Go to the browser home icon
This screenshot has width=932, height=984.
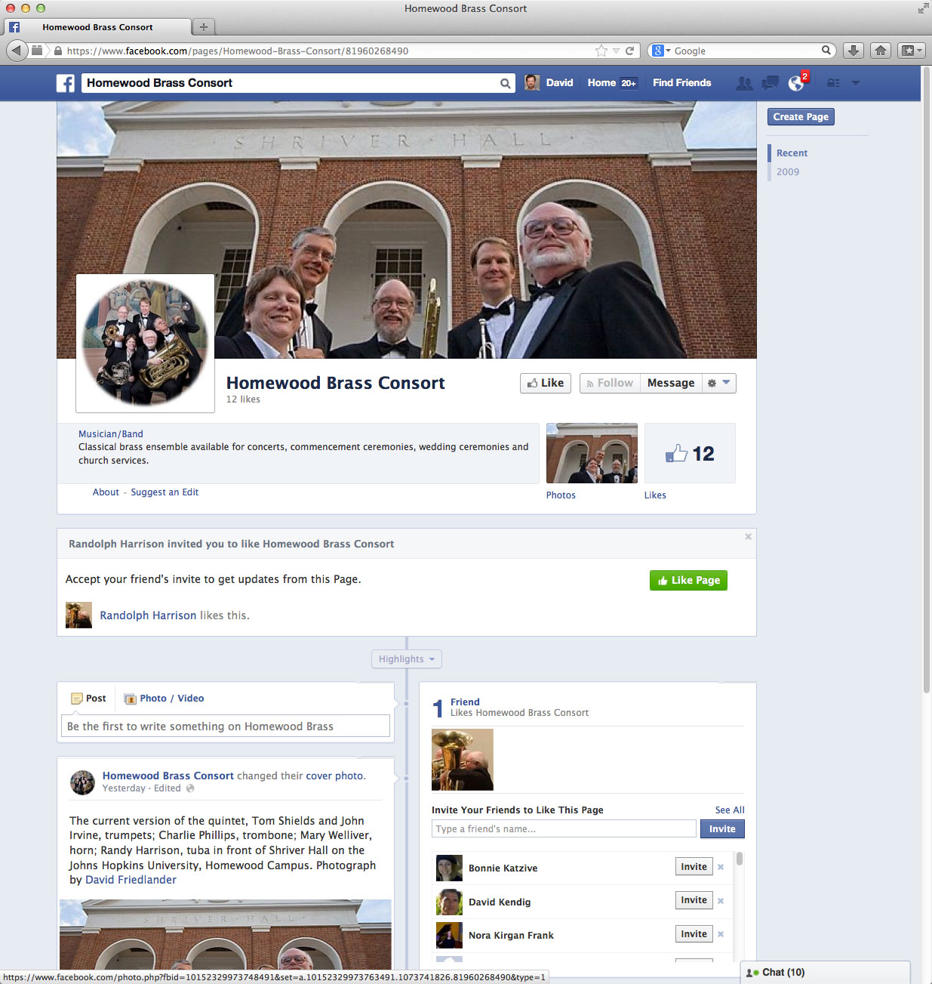(880, 51)
